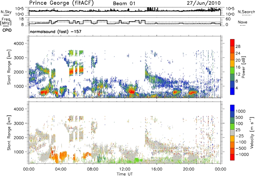This screenshot has height=176, width=255.
Task: Click the velocity panel 'Slant Range [km]' label
Action: pyautogui.click(x=9, y=132)
